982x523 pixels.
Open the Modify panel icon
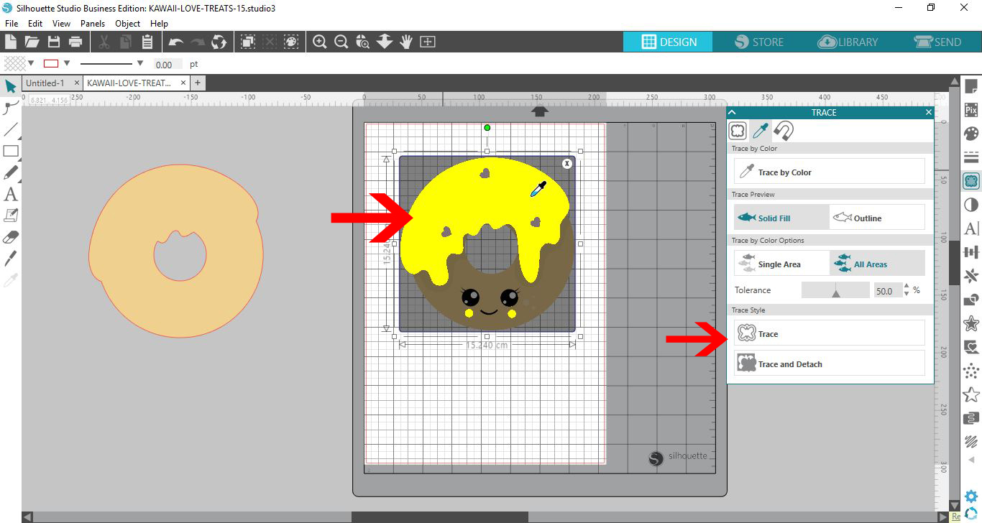pyautogui.click(x=971, y=300)
